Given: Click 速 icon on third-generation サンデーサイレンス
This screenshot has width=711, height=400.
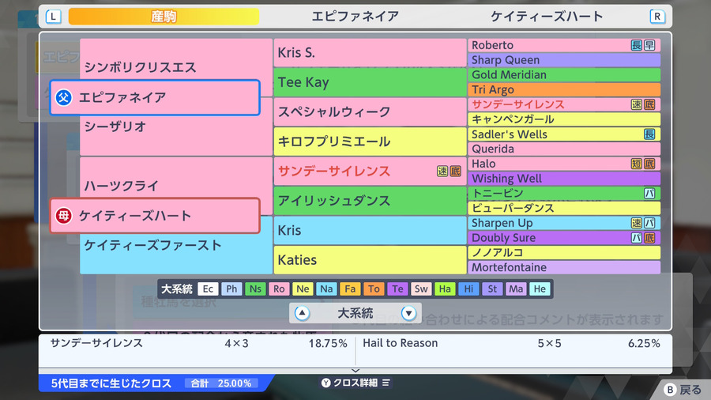Looking at the screenshot, I should point(442,171).
